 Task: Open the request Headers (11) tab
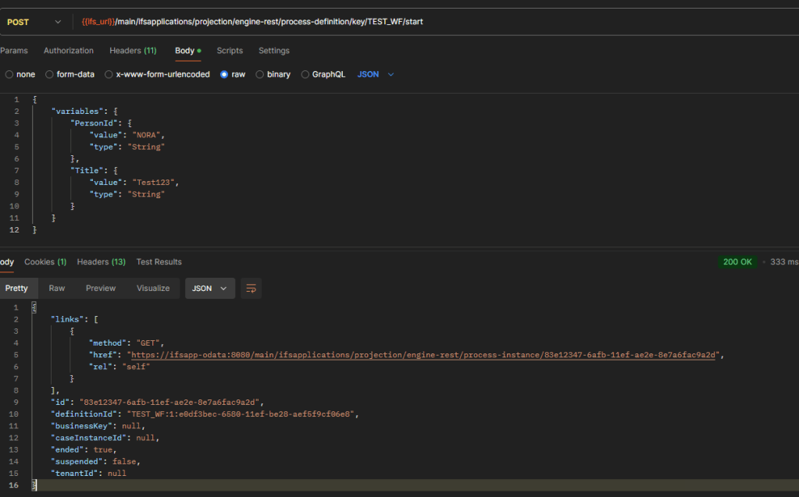(x=133, y=51)
